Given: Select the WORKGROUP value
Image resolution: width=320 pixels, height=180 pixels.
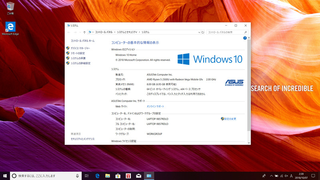Looking at the screenshot, I should point(154,134).
